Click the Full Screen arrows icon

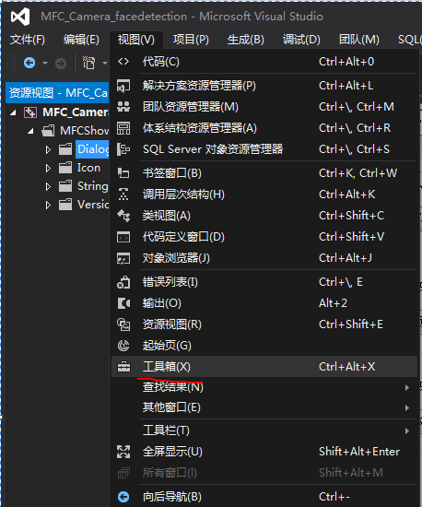pos(123,452)
